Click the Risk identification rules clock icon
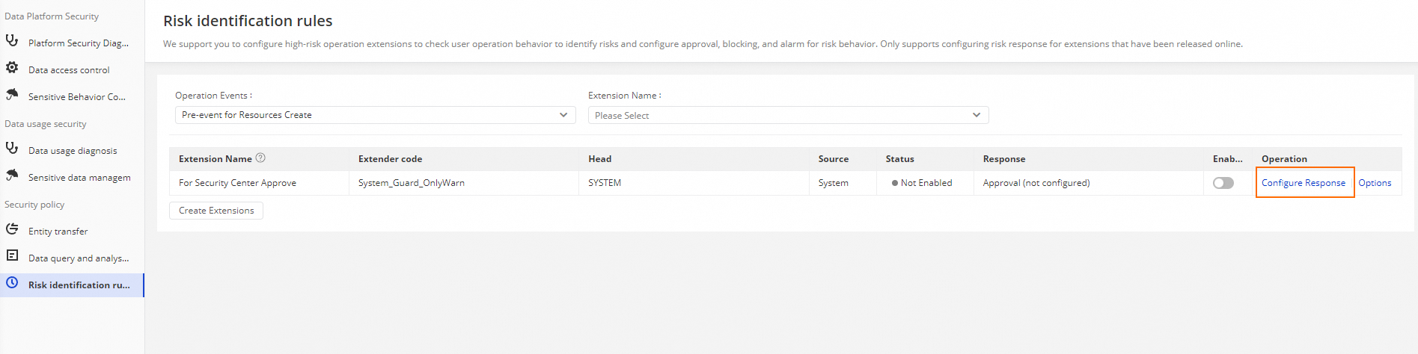The height and width of the screenshot is (354, 1418). (12, 283)
